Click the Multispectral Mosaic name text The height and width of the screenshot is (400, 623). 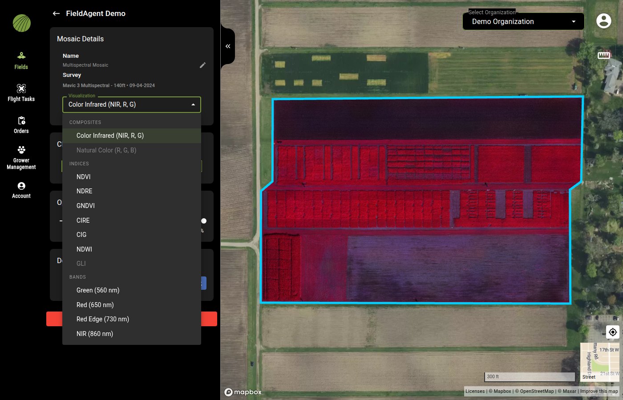[85, 65]
